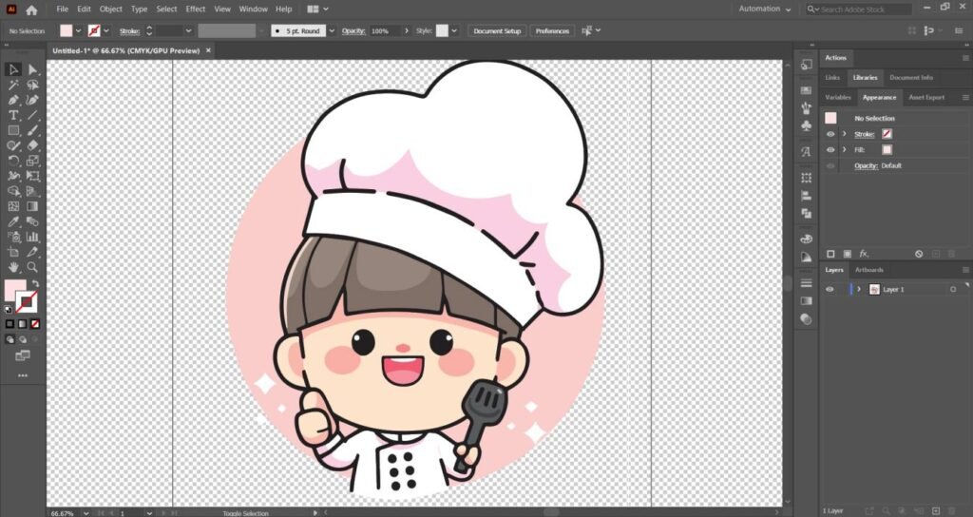
Task: Select the Column Graph tool
Action: [32, 237]
